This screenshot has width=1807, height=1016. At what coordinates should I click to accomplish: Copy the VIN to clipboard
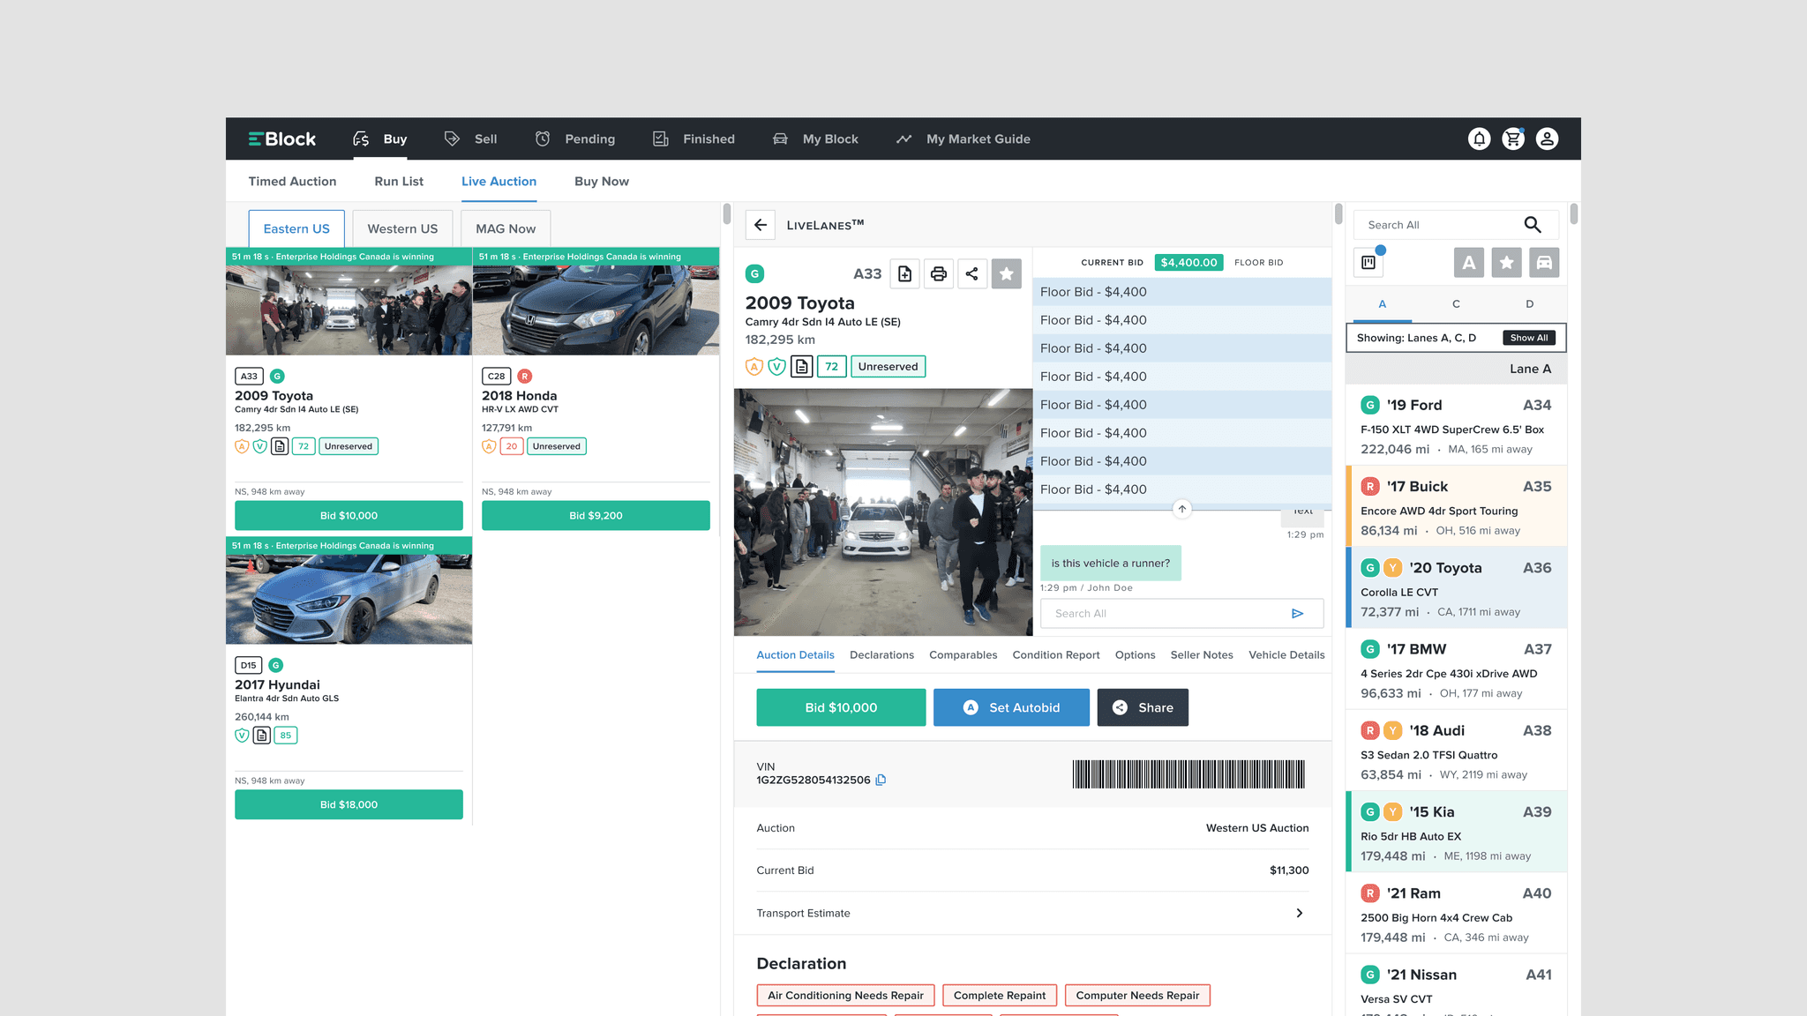point(881,780)
